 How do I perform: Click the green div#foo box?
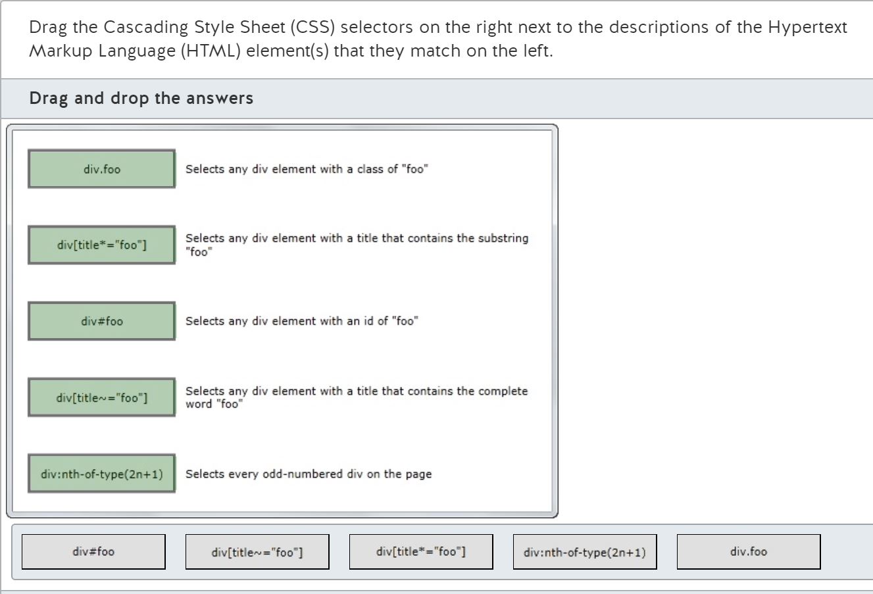coord(102,321)
